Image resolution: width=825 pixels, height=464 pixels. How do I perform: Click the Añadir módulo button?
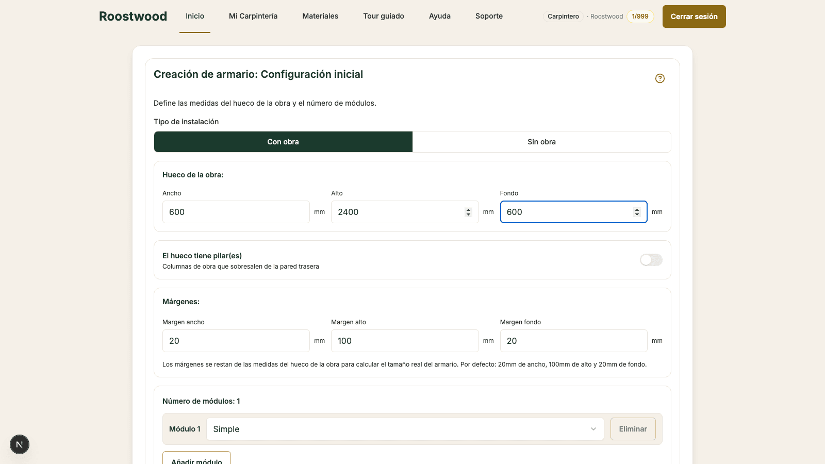pos(196,459)
